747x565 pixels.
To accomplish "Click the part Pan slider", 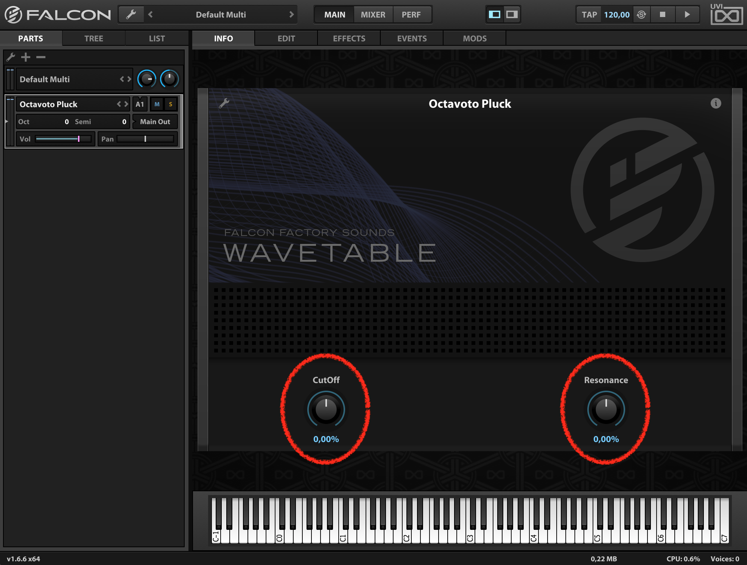I will 145,139.
